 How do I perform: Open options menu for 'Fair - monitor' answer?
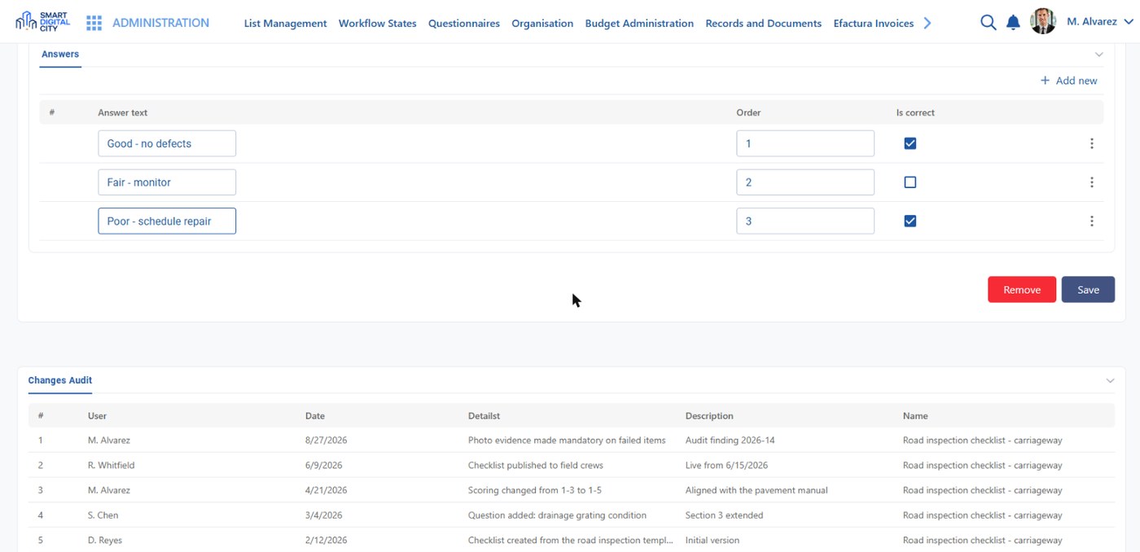[x=1091, y=182]
